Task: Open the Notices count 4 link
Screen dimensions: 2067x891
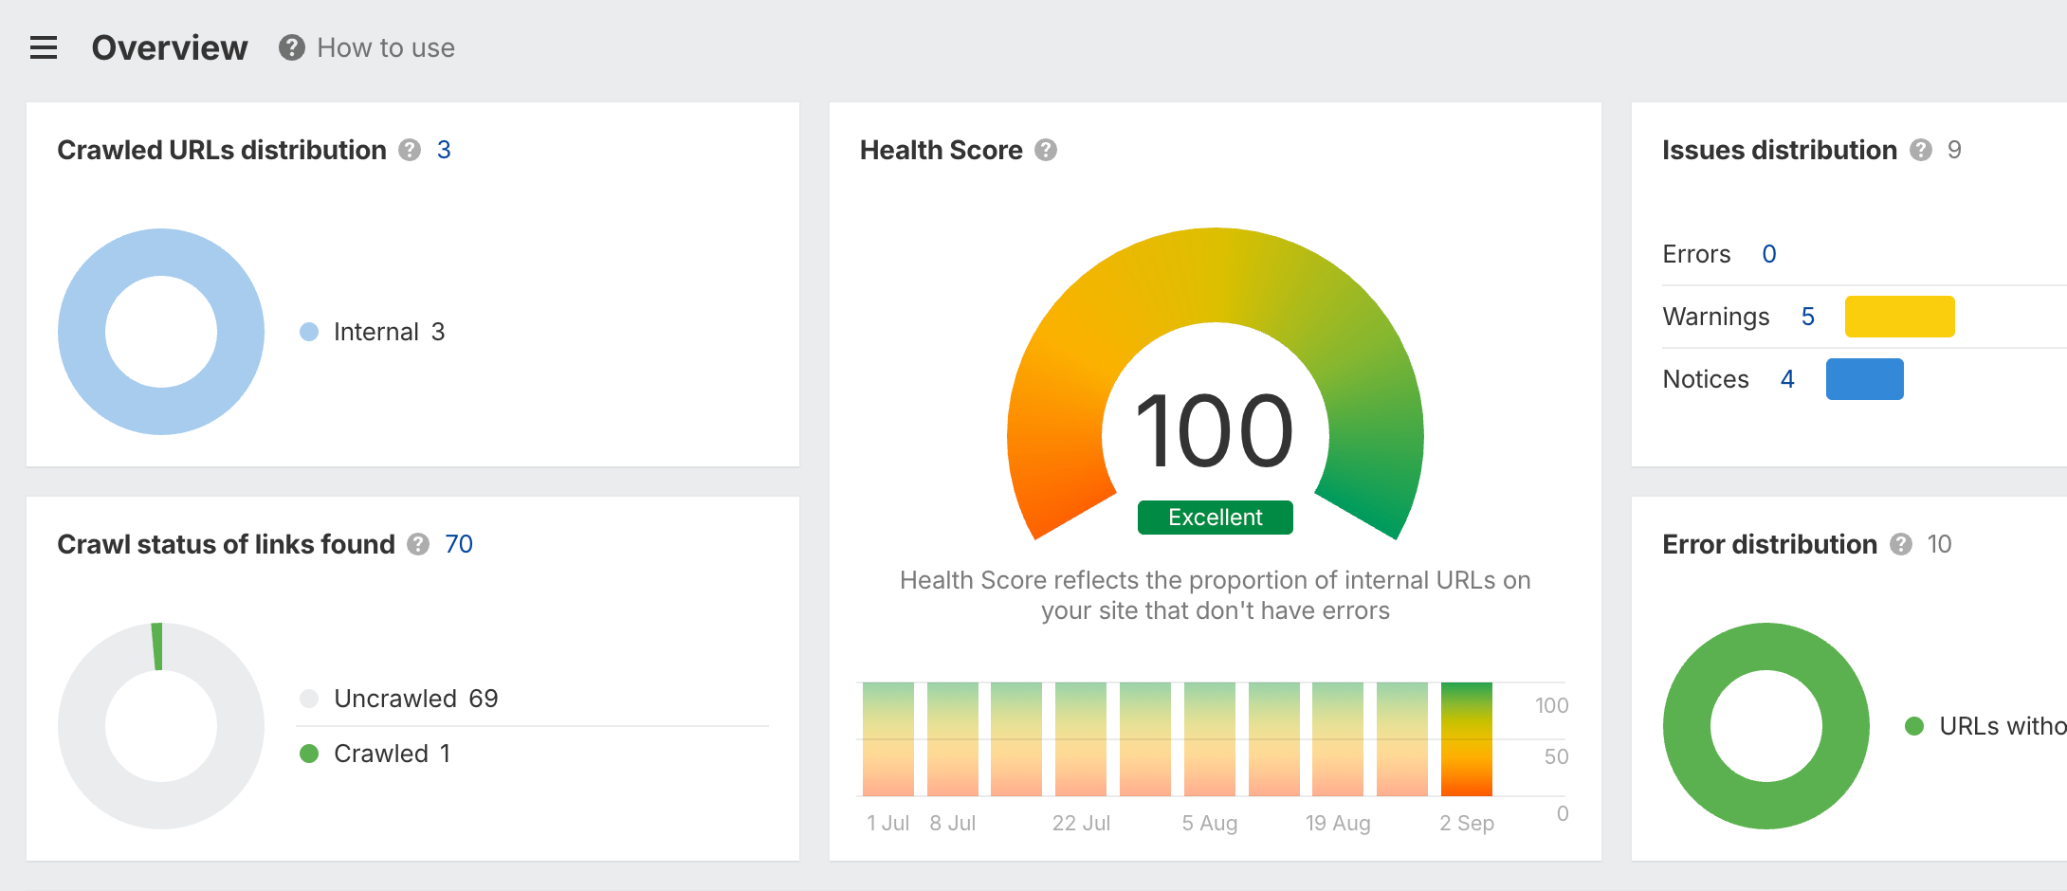Action: coord(1786,378)
